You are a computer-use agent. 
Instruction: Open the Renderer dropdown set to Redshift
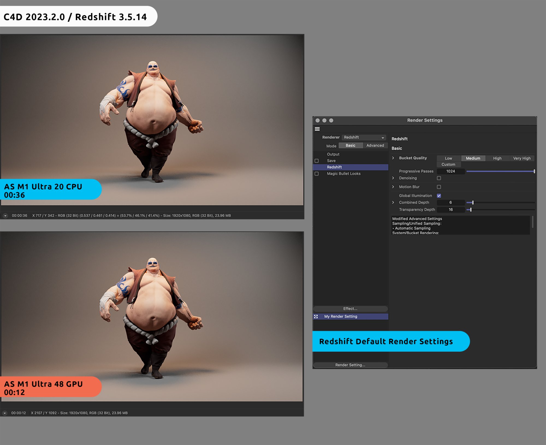pos(364,137)
